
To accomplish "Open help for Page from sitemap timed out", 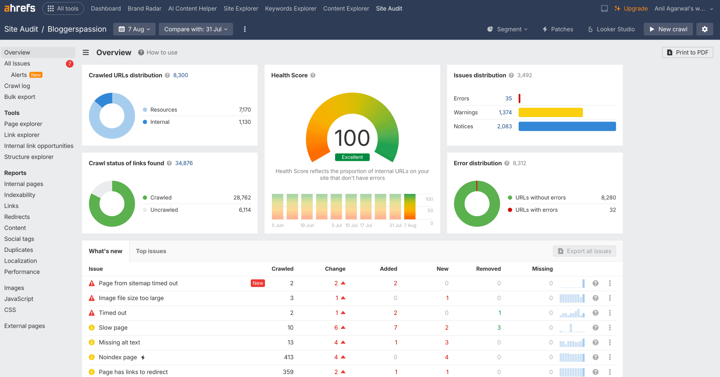I will pos(595,283).
